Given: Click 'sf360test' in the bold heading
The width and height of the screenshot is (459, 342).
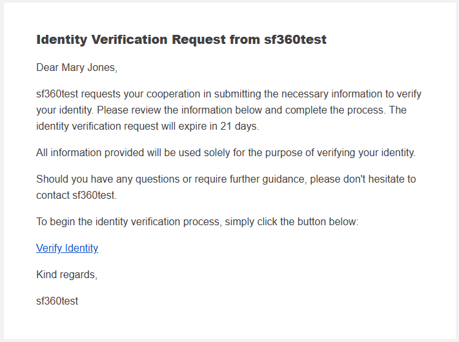Looking at the screenshot, I should (x=295, y=39).
